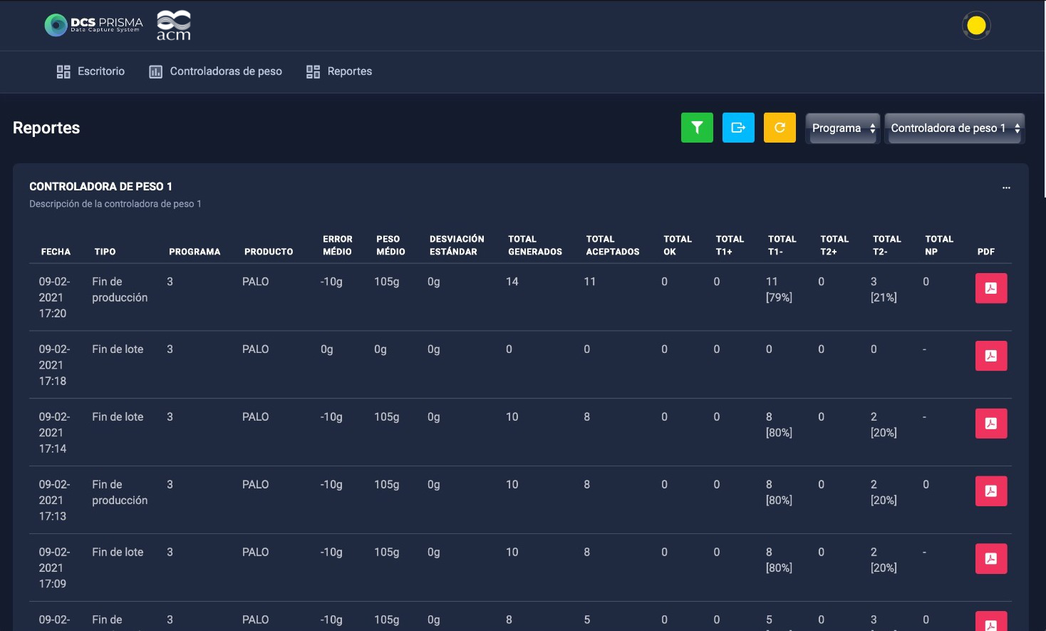This screenshot has height=631, width=1046.
Task: Toggle the yellow sun theme switch
Action: pyautogui.click(x=976, y=26)
